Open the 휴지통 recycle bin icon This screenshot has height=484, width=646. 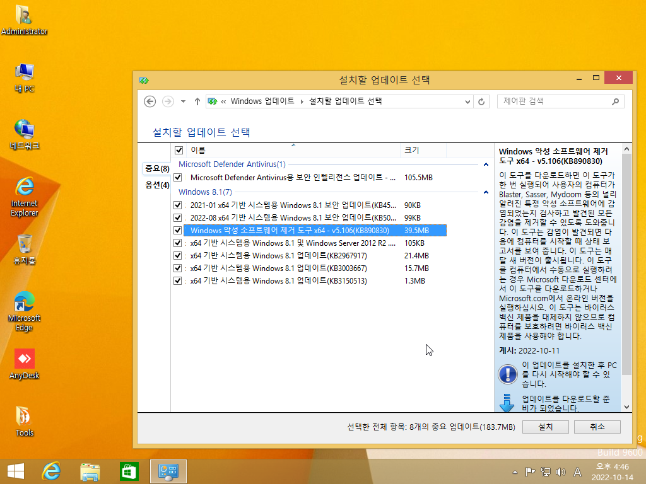click(24, 250)
